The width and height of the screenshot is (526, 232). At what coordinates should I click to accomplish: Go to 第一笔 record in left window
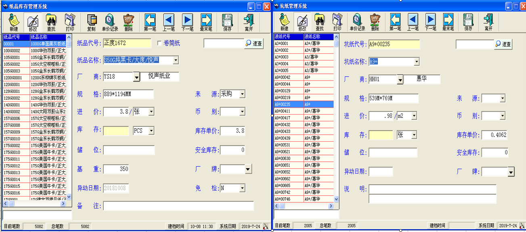coord(150,21)
